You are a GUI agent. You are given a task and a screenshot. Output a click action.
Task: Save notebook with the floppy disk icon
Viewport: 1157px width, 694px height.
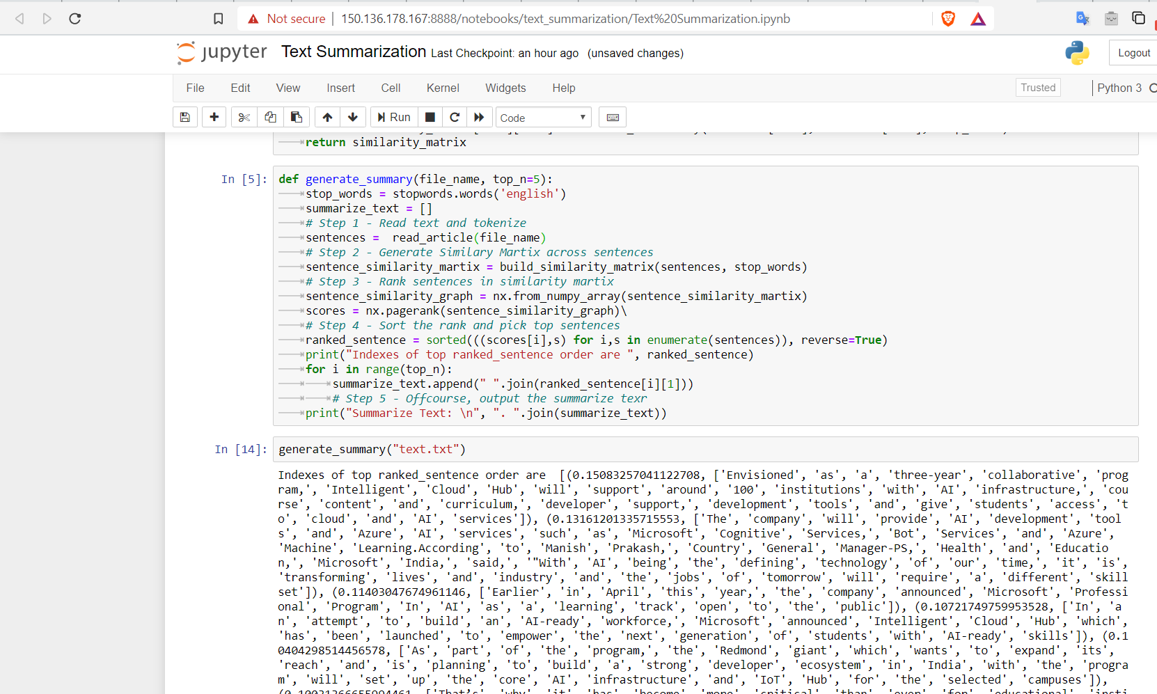coord(185,117)
